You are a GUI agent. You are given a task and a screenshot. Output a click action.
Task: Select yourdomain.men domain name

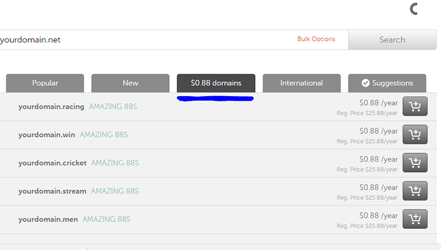pyautogui.click(x=48, y=219)
